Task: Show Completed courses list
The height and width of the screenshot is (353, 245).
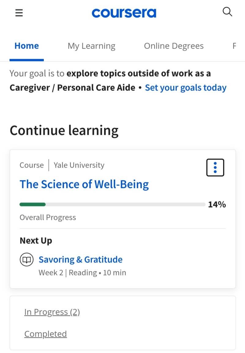Action: (x=46, y=334)
